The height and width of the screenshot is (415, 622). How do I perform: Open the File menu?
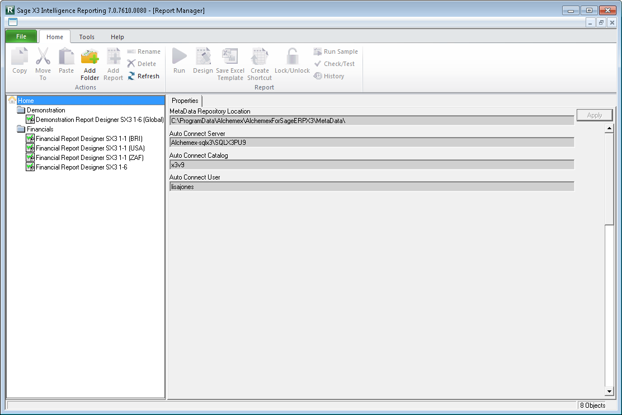[21, 36]
